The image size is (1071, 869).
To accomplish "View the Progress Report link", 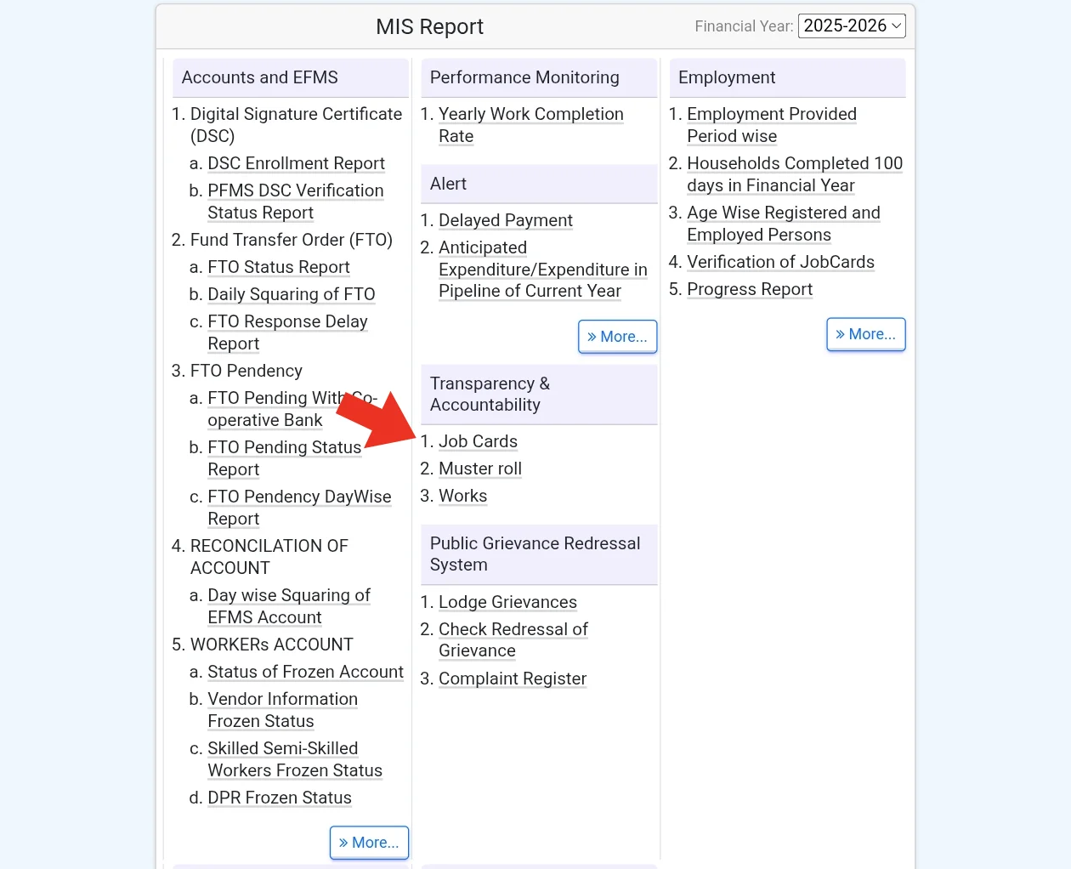I will coord(749,289).
